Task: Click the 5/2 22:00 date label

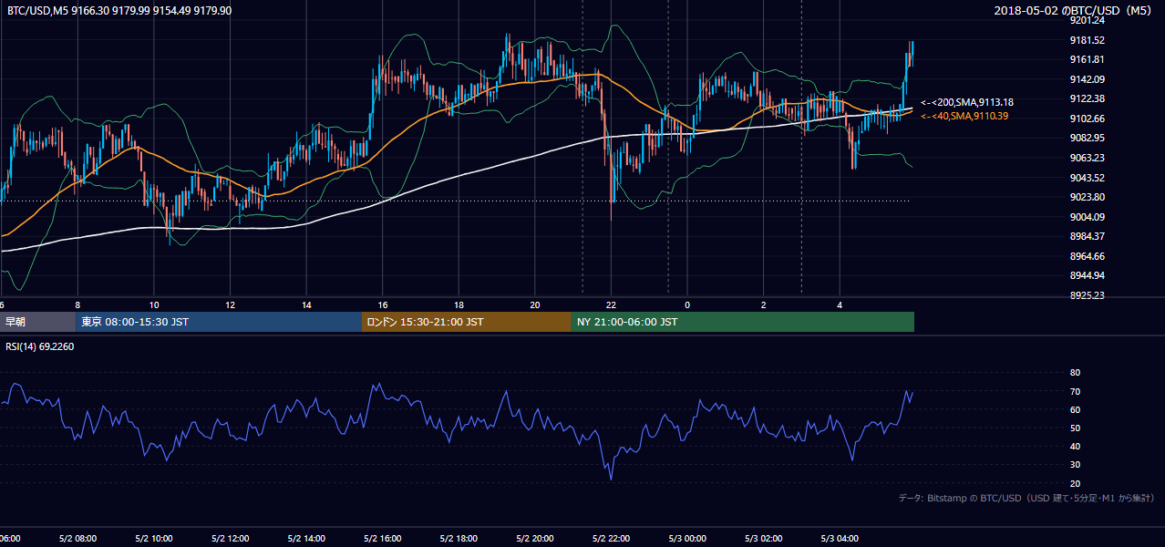Action: 612,539
